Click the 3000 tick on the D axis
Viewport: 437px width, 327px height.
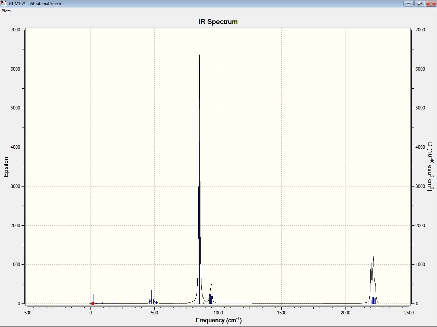420,187
